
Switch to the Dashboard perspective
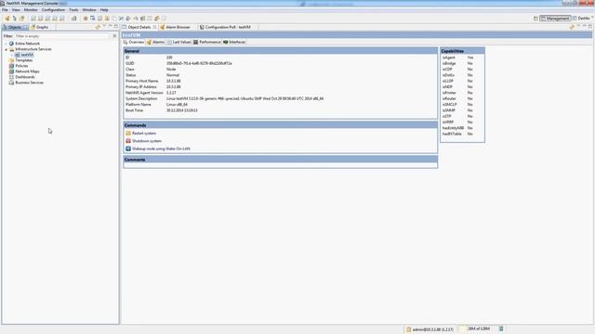[x=581, y=19]
